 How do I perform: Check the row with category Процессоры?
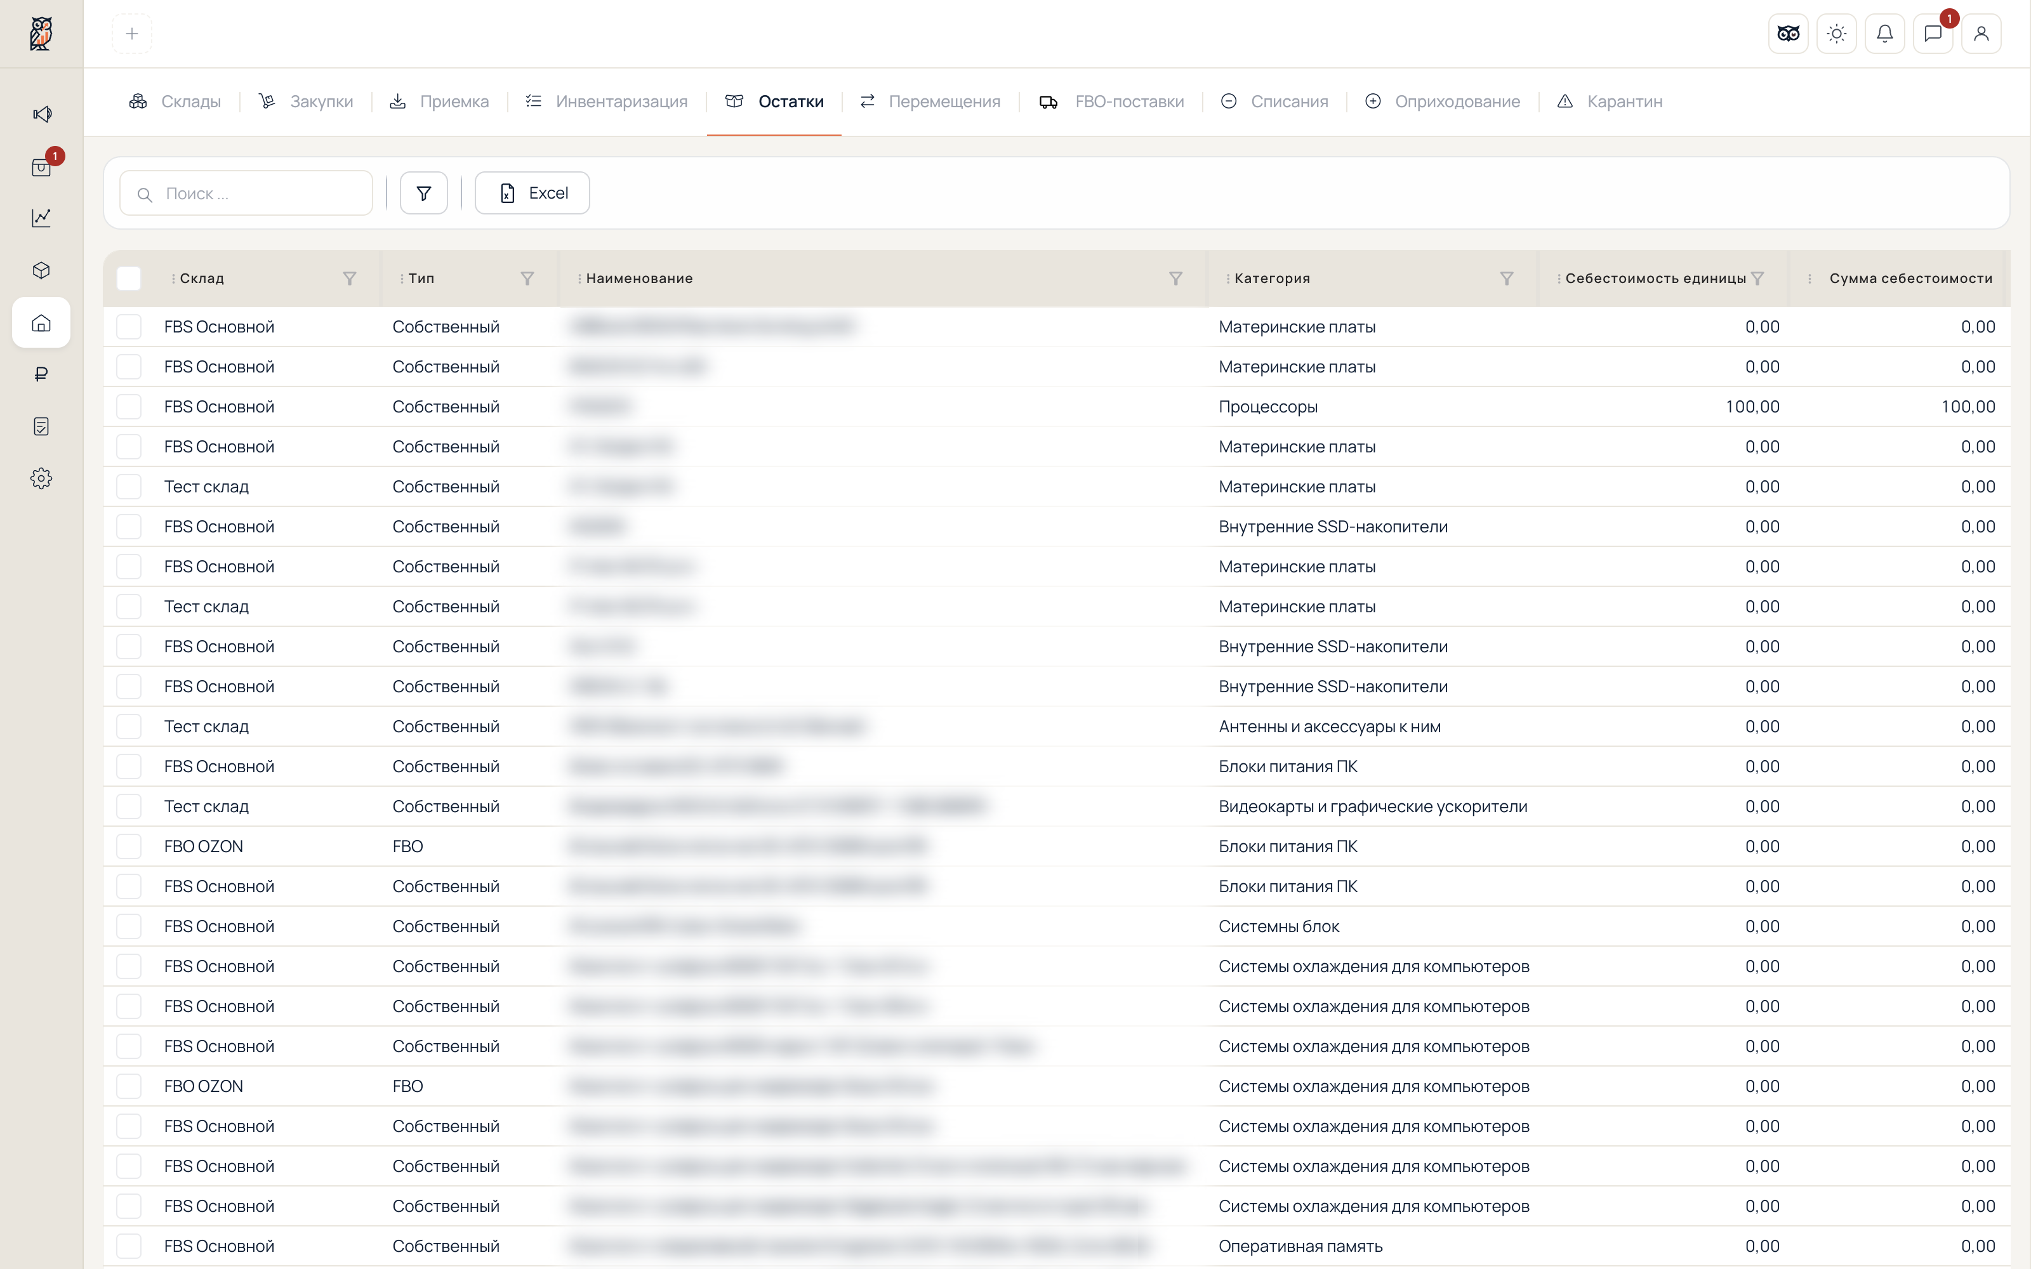tap(128, 407)
